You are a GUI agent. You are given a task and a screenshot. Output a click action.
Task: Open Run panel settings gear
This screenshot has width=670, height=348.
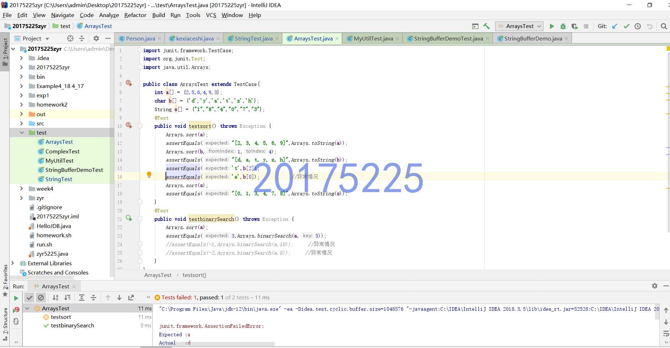(655, 286)
